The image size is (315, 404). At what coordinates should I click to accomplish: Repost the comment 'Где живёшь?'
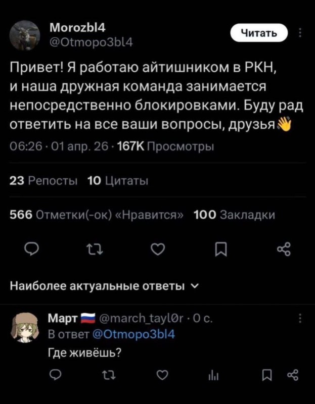107,375
